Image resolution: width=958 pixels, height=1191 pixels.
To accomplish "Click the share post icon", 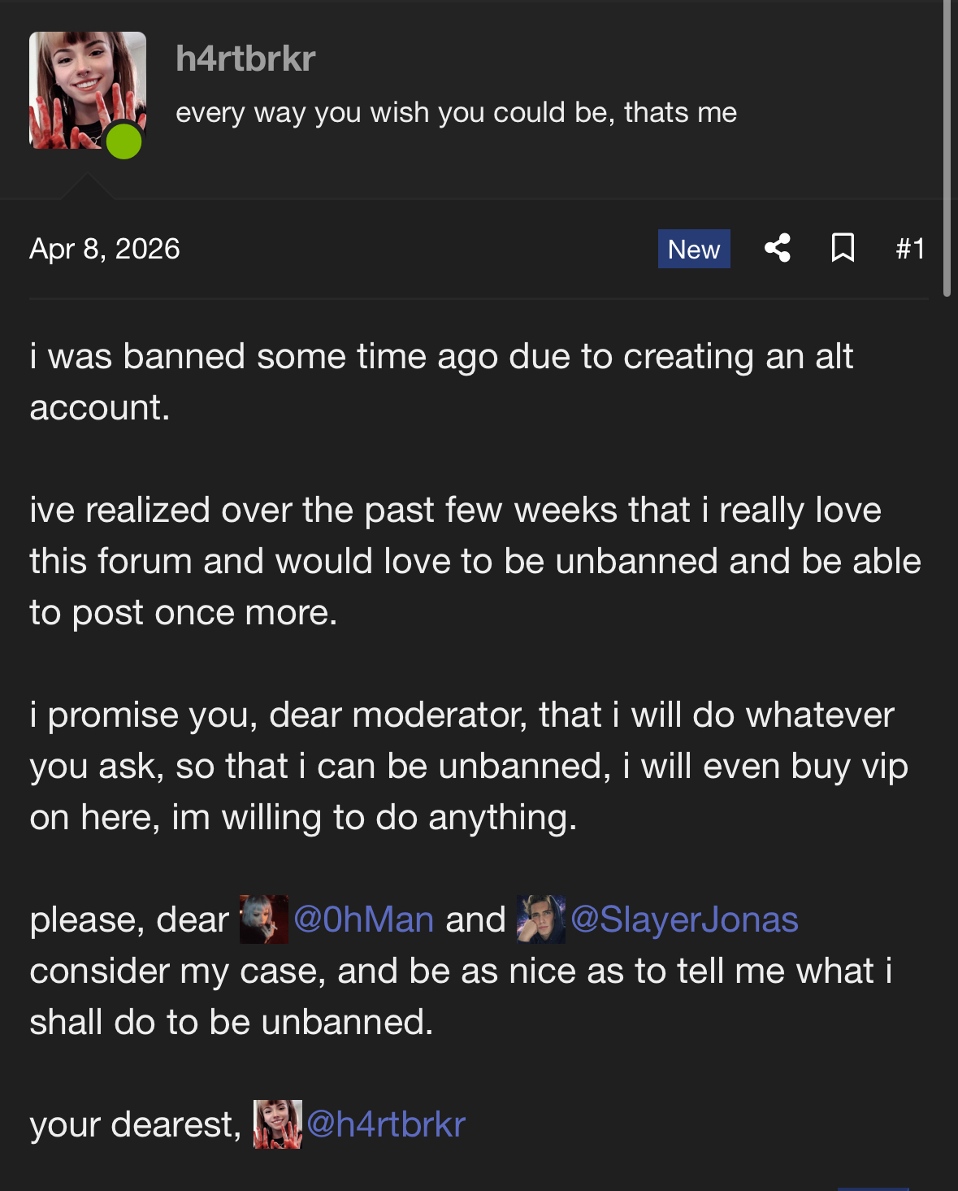I will click(778, 248).
